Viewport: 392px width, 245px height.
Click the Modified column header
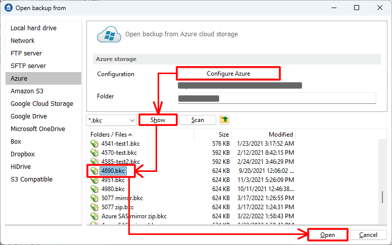pyautogui.click(x=264, y=135)
